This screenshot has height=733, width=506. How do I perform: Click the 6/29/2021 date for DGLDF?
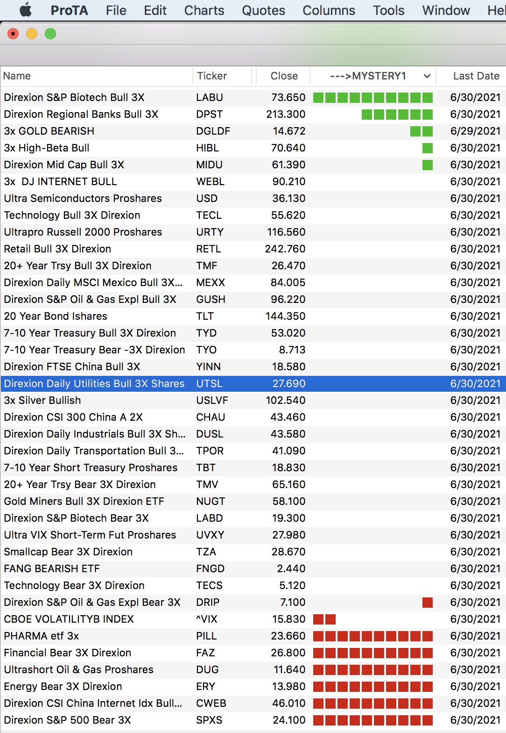tap(475, 131)
